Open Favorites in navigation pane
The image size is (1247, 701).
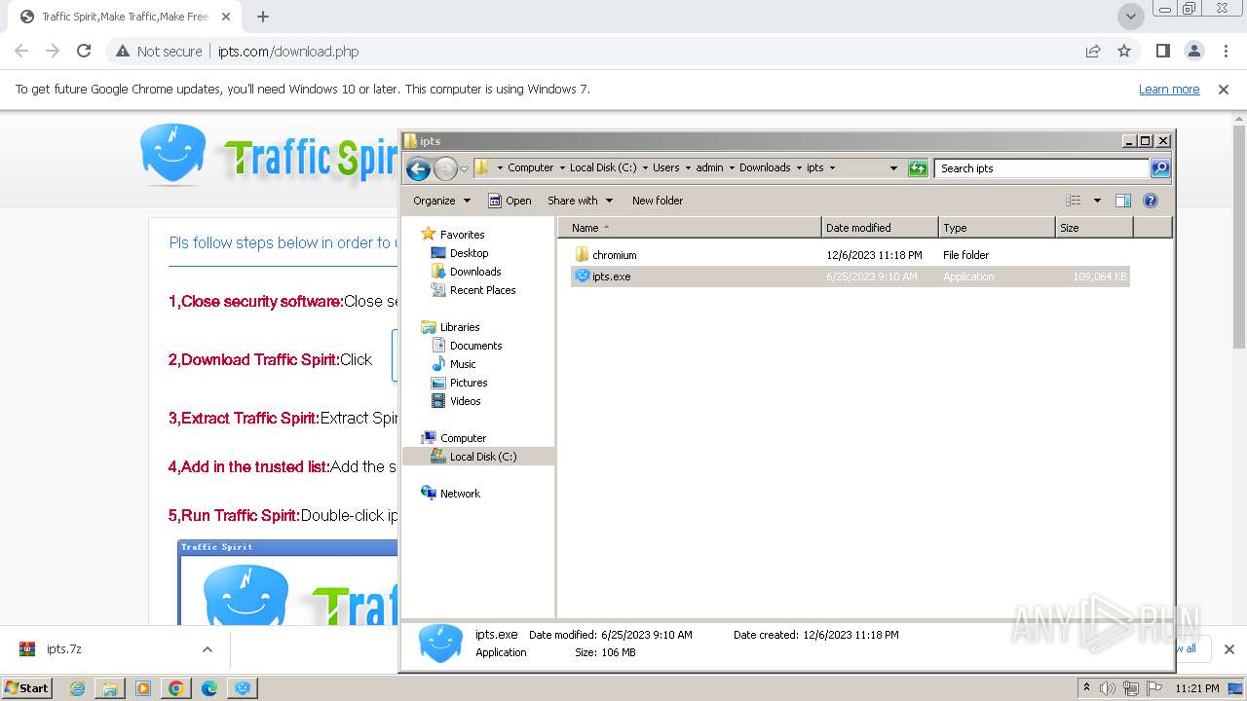pos(462,235)
